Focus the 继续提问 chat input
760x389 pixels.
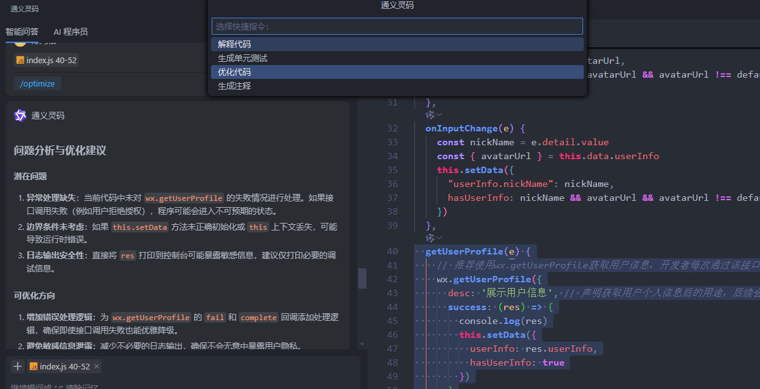[182, 385]
